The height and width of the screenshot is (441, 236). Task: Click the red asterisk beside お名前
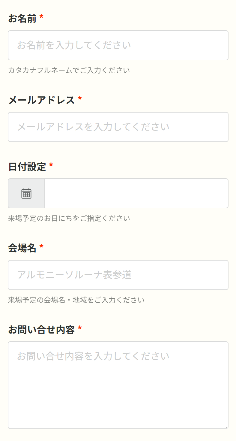tap(41, 17)
